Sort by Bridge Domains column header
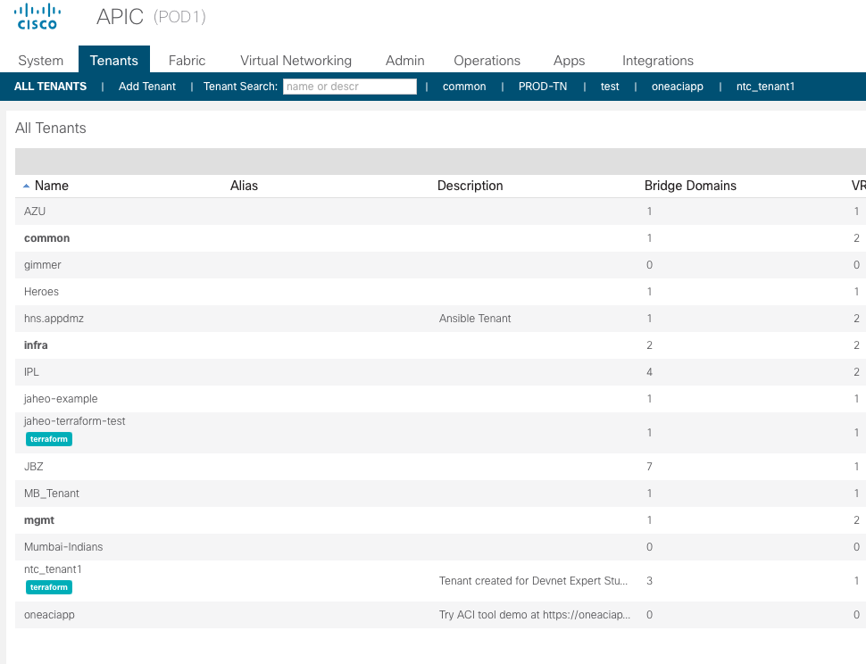 (690, 186)
